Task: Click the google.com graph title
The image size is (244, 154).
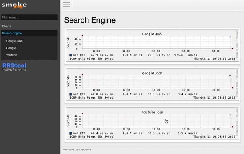Action: point(152,73)
